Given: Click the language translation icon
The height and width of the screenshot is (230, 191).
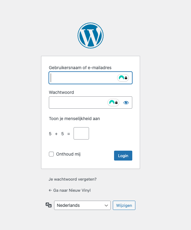Looking at the screenshot, I should point(49,205).
